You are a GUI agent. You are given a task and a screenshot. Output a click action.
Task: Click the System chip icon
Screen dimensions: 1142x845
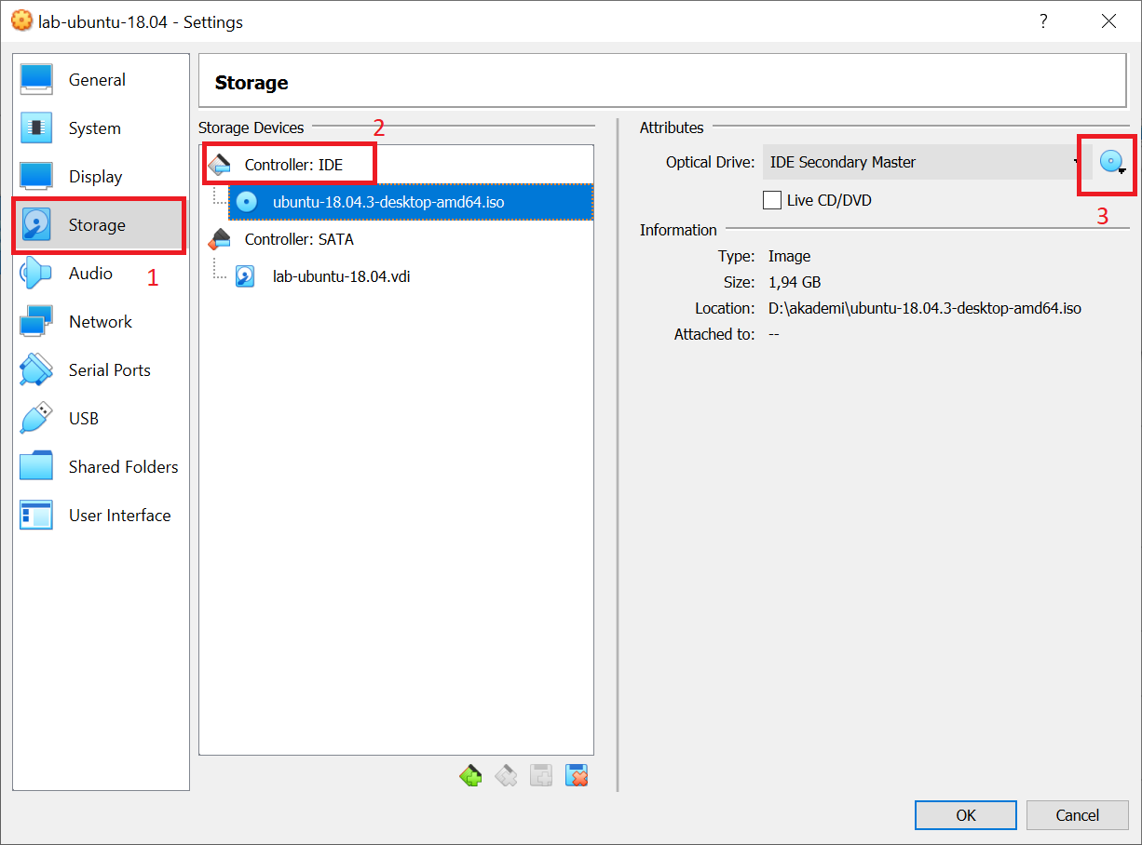click(36, 128)
